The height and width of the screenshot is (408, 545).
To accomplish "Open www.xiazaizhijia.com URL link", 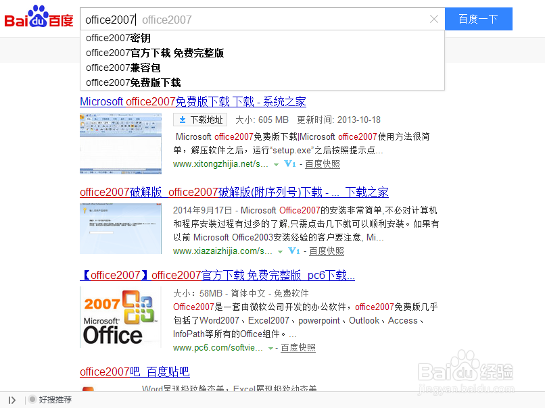I will tap(222, 251).
